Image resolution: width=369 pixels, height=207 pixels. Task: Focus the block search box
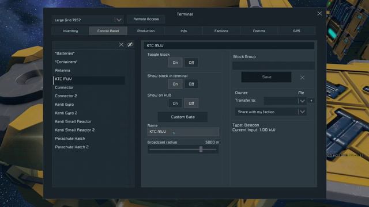point(85,45)
